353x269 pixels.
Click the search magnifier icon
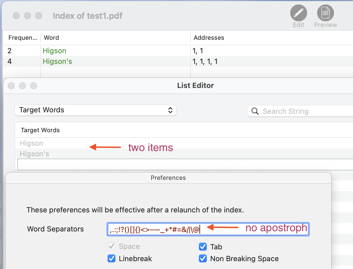[x=255, y=111]
